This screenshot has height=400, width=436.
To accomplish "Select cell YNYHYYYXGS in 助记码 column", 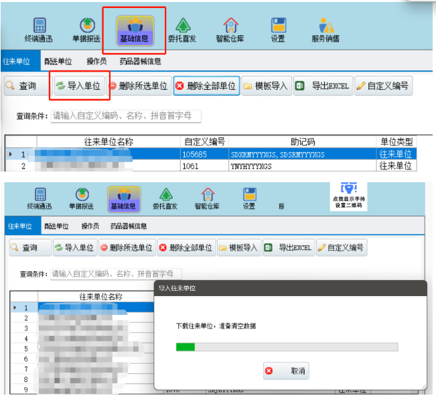I will 303,166.
